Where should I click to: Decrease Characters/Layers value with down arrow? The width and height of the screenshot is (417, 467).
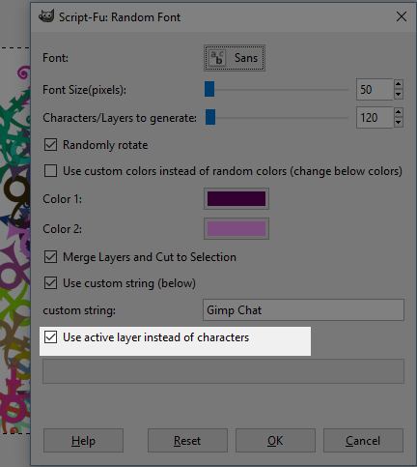399,123
